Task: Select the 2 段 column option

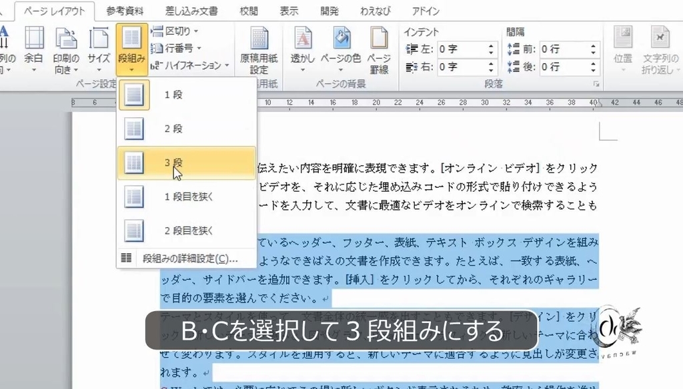Action: point(187,129)
